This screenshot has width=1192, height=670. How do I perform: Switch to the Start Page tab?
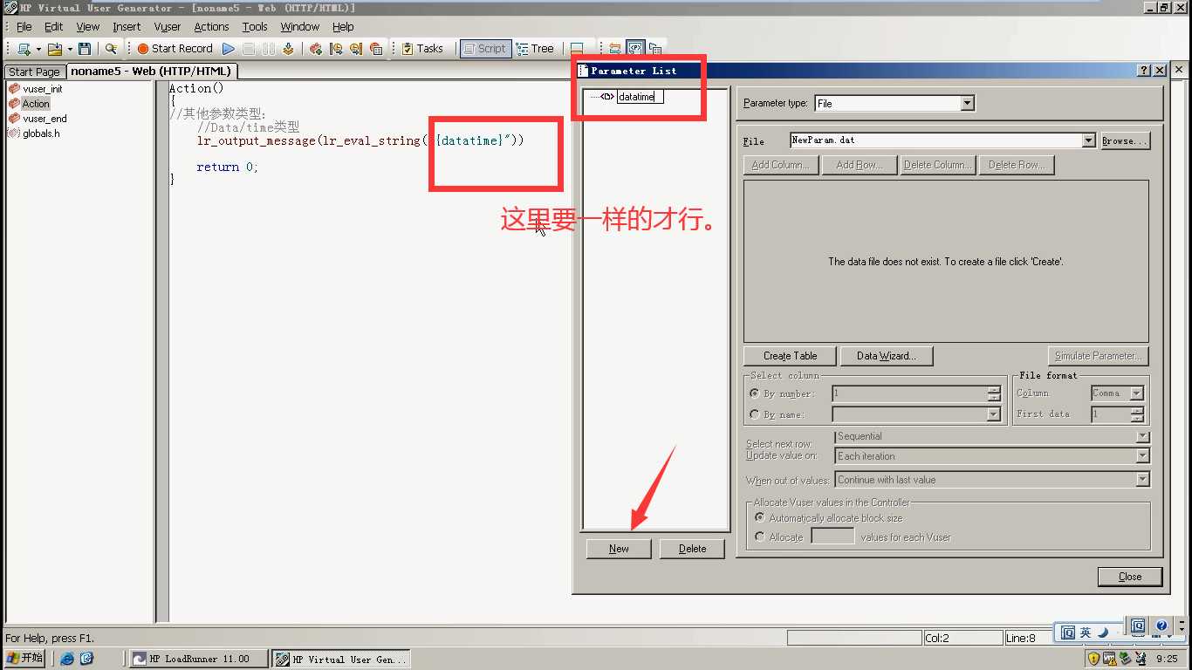35,72
